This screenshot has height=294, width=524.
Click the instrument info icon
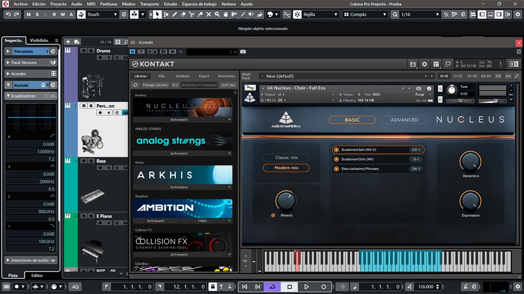click(x=429, y=88)
